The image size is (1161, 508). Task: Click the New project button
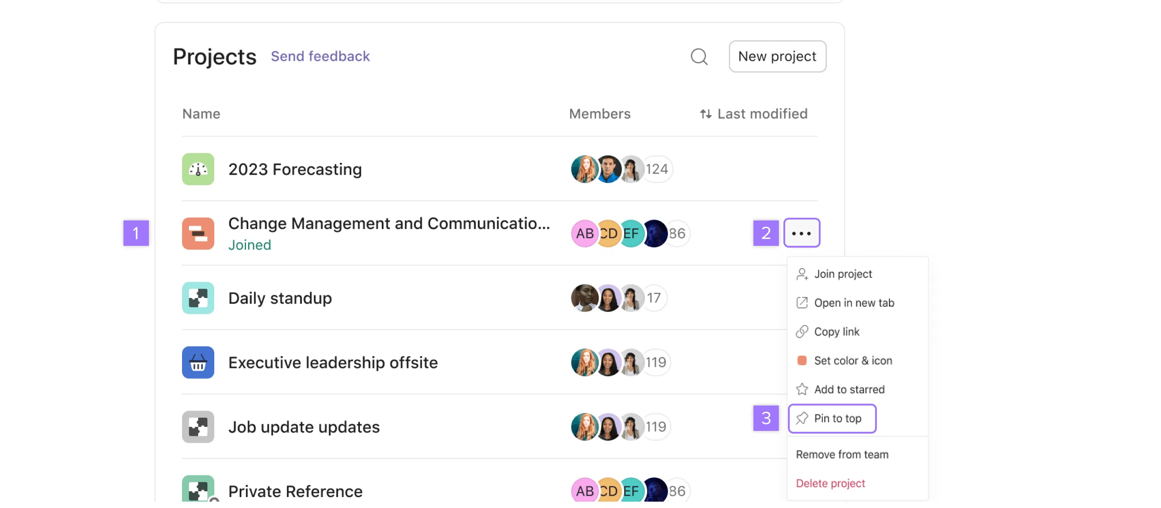click(777, 57)
